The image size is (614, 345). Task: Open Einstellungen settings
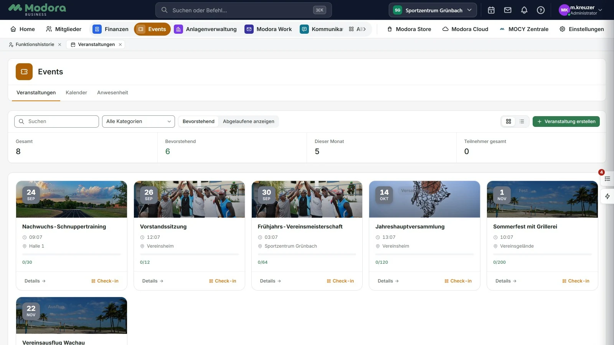click(x=582, y=29)
